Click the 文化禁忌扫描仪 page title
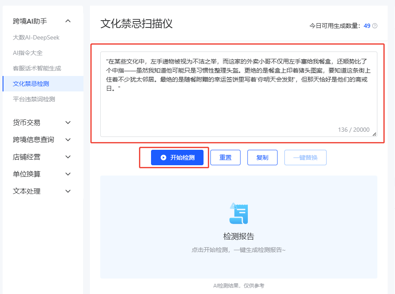The width and height of the screenshot is (395, 294). click(136, 24)
